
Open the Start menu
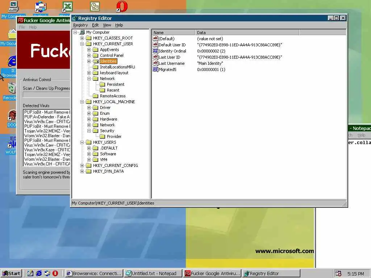(11, 274)
